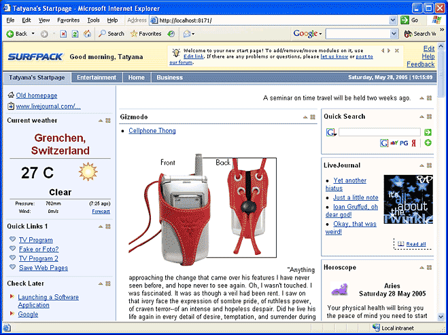Screen dimensions: 448x335
Task: Click the SURFPACK logo
Action: [x=35, y=57]
